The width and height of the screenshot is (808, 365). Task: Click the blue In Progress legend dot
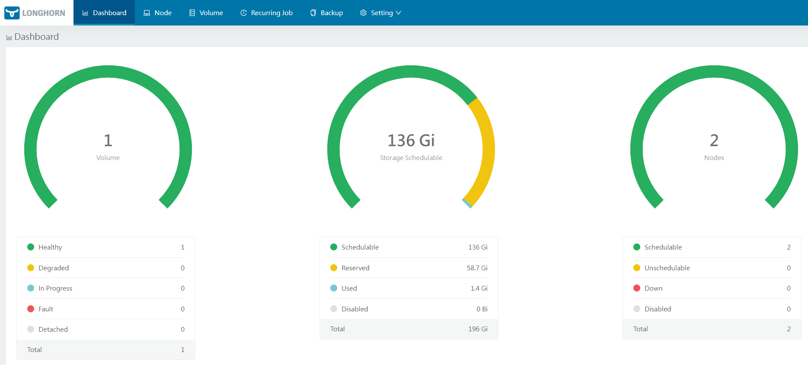[x=31, y=288]
